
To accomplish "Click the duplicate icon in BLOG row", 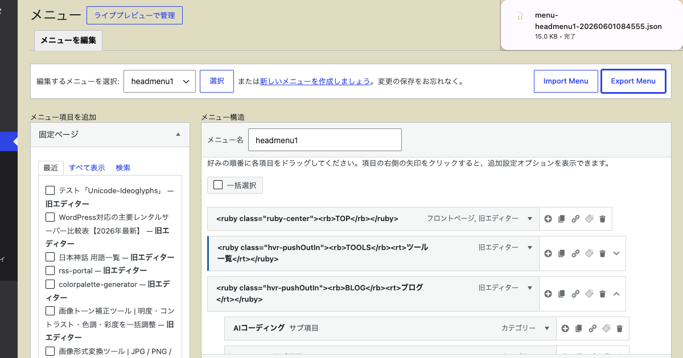I will tap(562, 294).
